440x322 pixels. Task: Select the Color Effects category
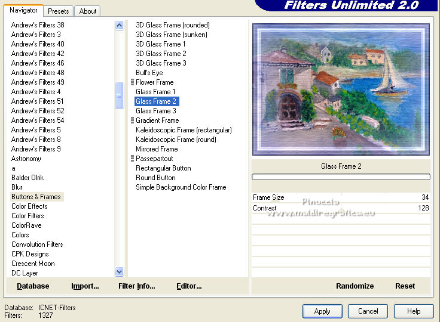[x=29, y=206]
